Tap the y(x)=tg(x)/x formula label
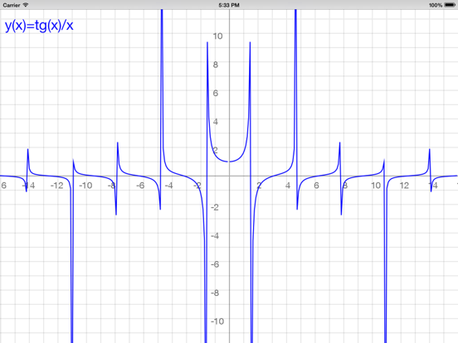The width and height of the screenshot is (458, 343). point(39,26)
